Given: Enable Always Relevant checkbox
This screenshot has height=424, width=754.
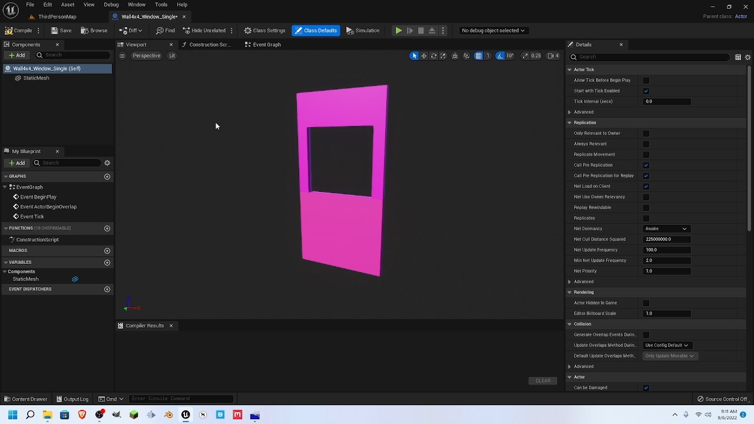Looking at the screenshot, I should pyautogui.click(x=646, y=144).
